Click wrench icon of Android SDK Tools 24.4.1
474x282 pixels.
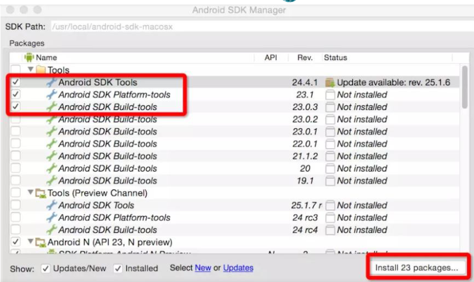[x=52, y=82]
